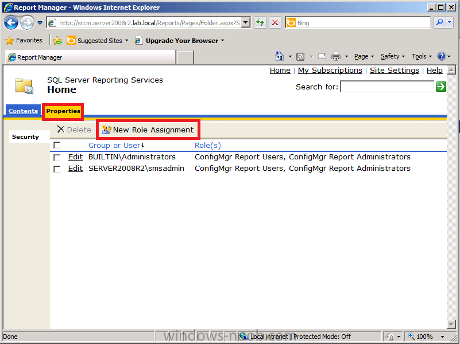The width and height of the screenshot is (460, 344).
Task: Switch to the Contents tab
Action: coord(23,111)
